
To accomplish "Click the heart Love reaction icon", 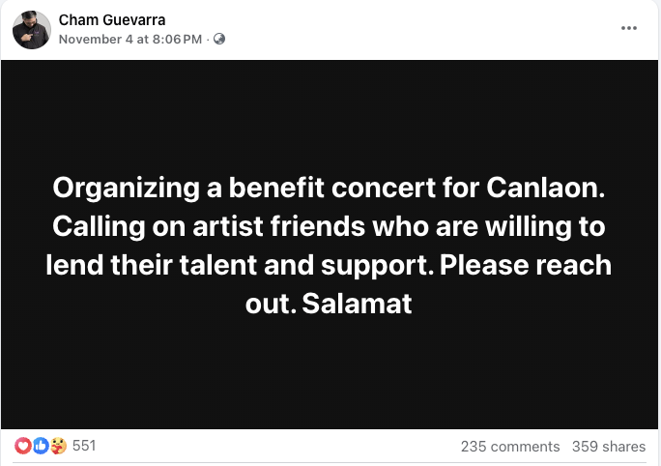I will (x=24, y=446).
